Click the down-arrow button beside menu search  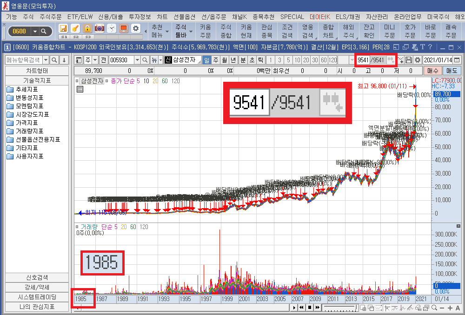coord(64,60)
